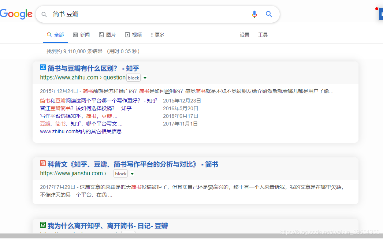383x239 pixels.
Task: Start voice search with microphone icon
Action: 254,14
